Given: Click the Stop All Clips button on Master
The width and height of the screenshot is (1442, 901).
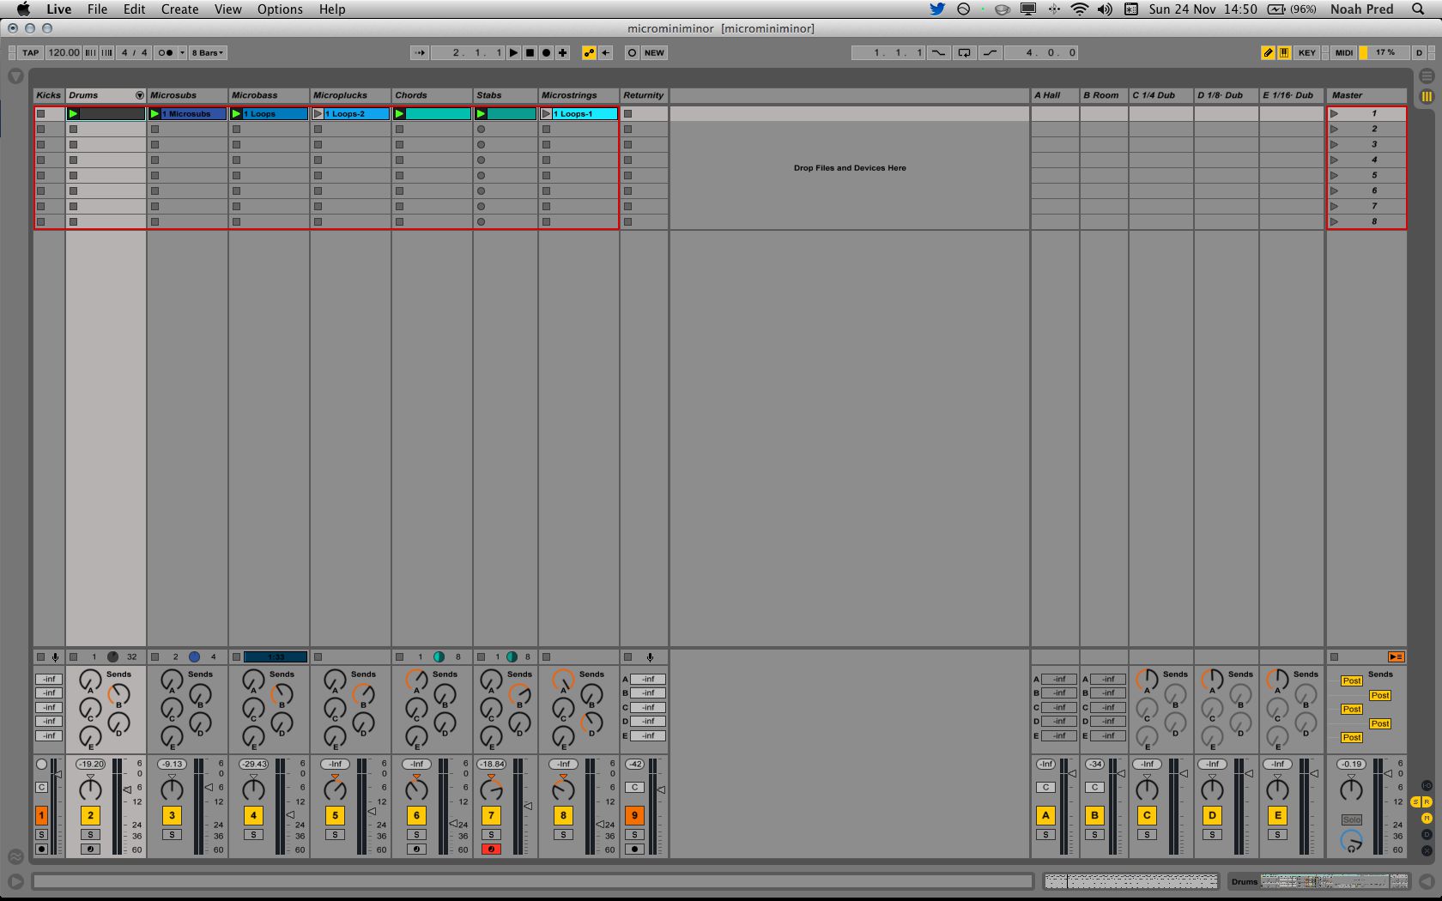Looking at the screenshot, I should click(1334, 657).
